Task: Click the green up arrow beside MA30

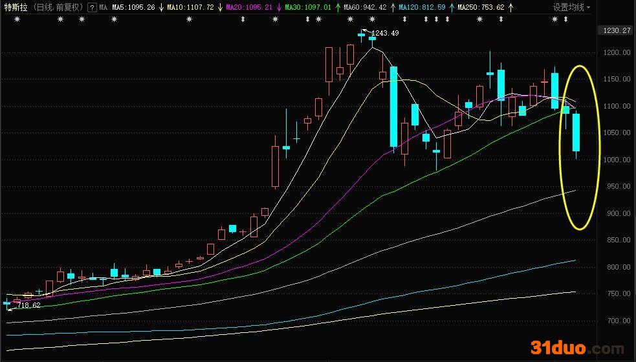Action: 337,8
